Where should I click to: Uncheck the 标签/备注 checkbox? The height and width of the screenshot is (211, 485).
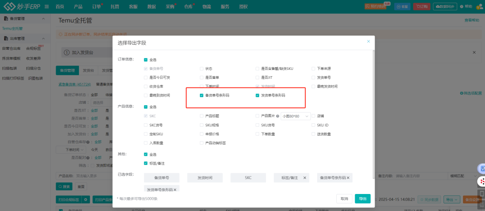pos(145,163)
